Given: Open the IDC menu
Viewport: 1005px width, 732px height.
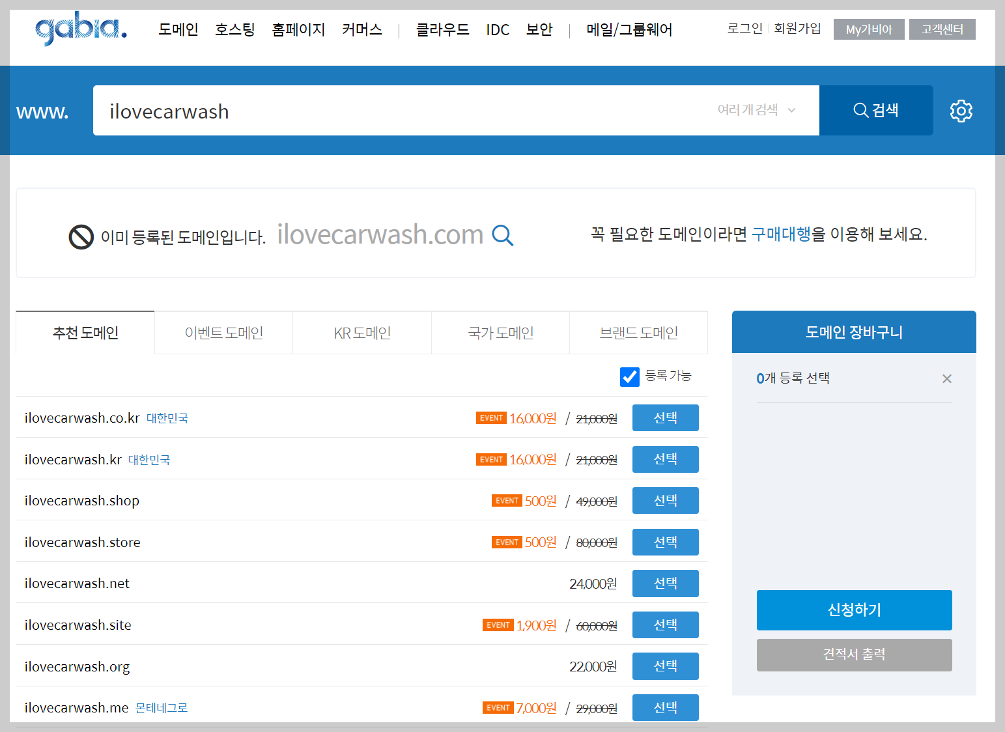Looking at the screenshot, I should (x=498, y=29).
